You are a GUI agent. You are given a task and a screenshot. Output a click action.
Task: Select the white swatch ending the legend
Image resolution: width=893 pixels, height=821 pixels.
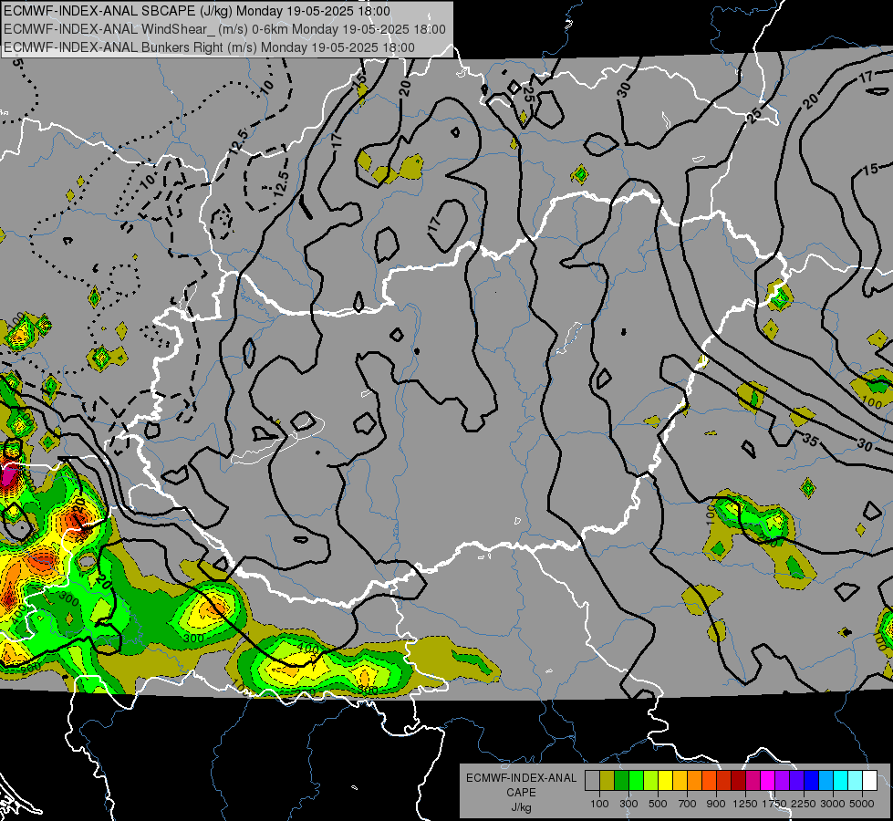tap(870, 780)
